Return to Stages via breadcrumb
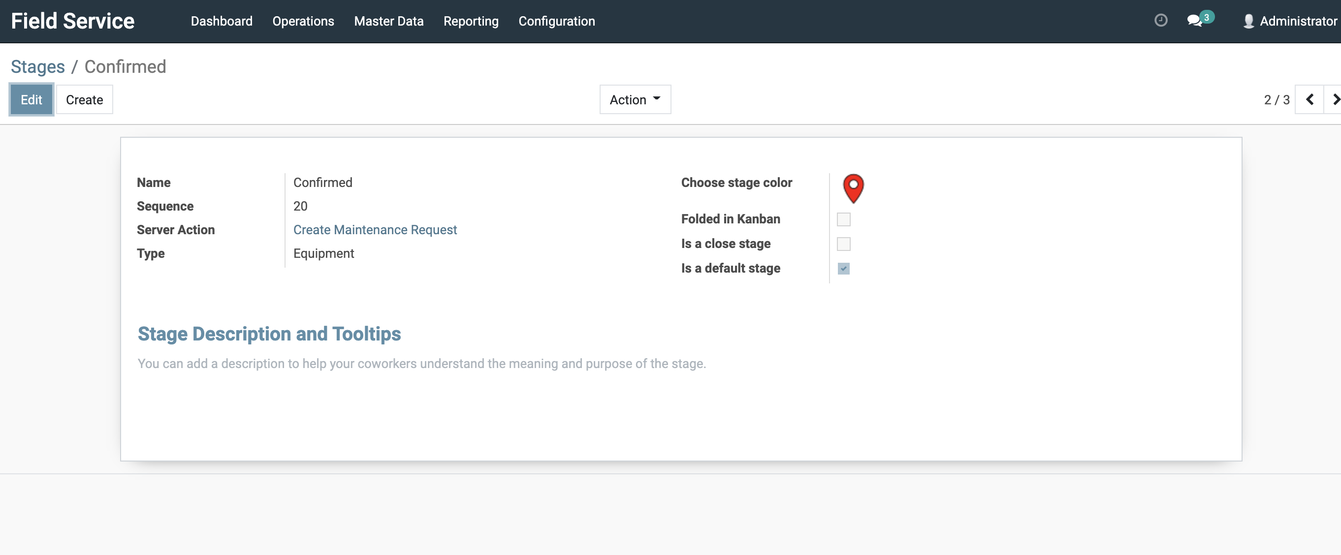1341x555 pixels. [x=38, y=66]
